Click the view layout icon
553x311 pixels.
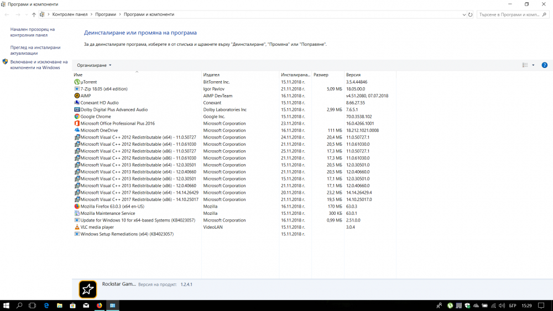(x=525, y=65)
